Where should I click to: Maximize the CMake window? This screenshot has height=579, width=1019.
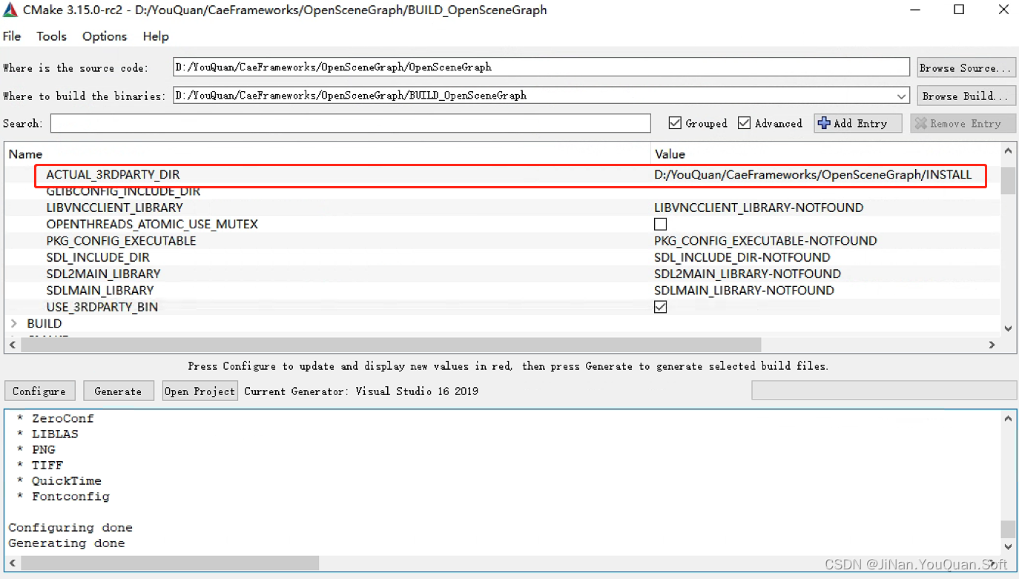click(959, 10)
